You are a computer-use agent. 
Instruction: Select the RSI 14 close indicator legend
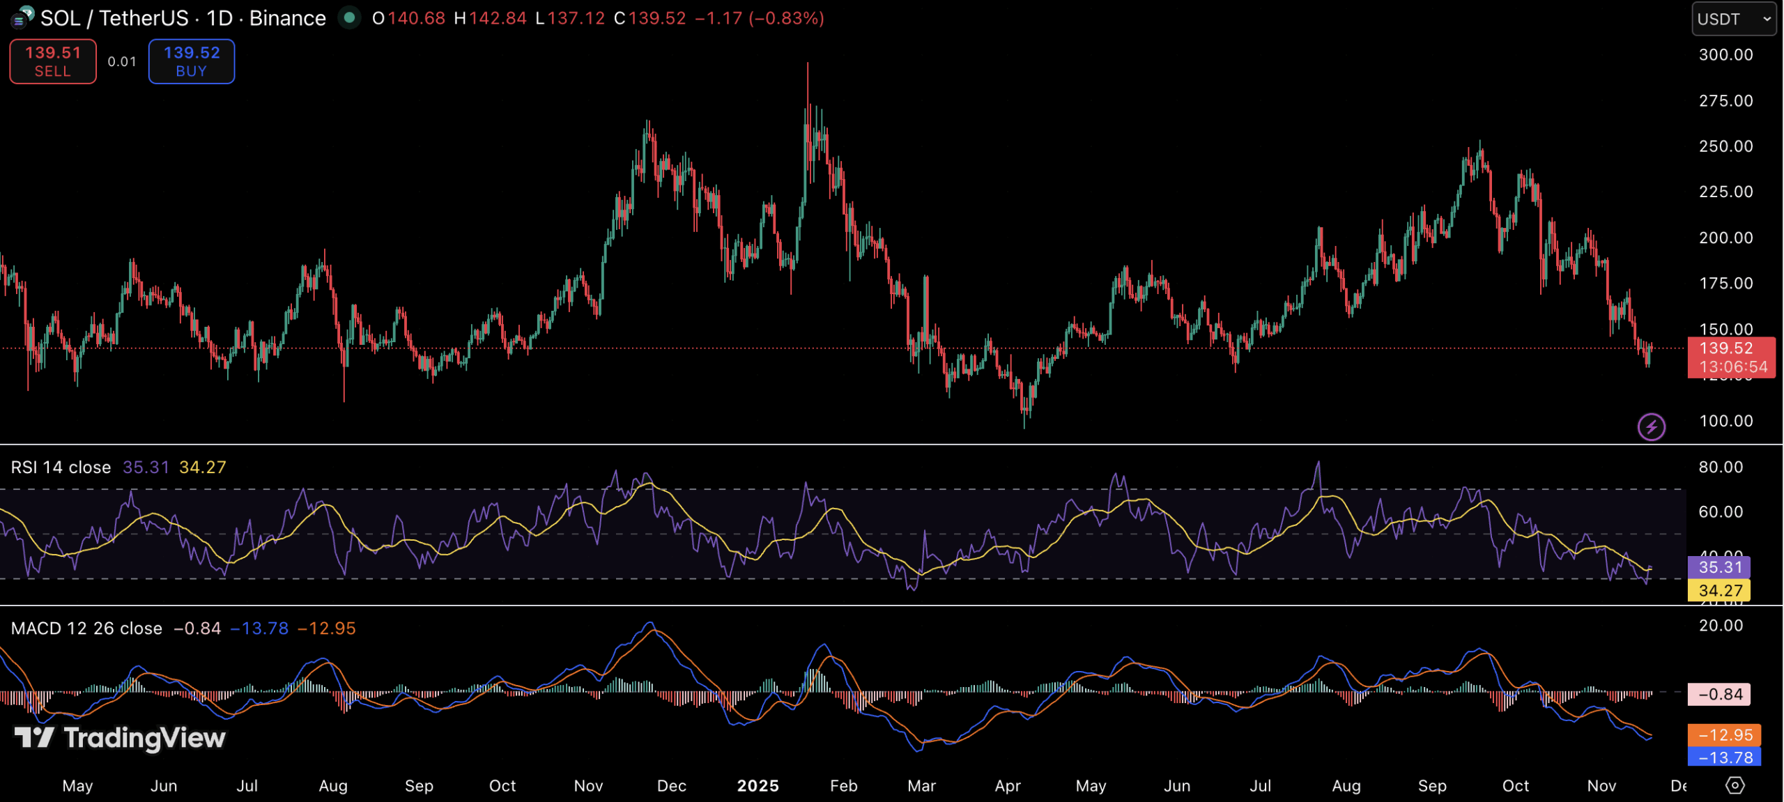(61, 467)
